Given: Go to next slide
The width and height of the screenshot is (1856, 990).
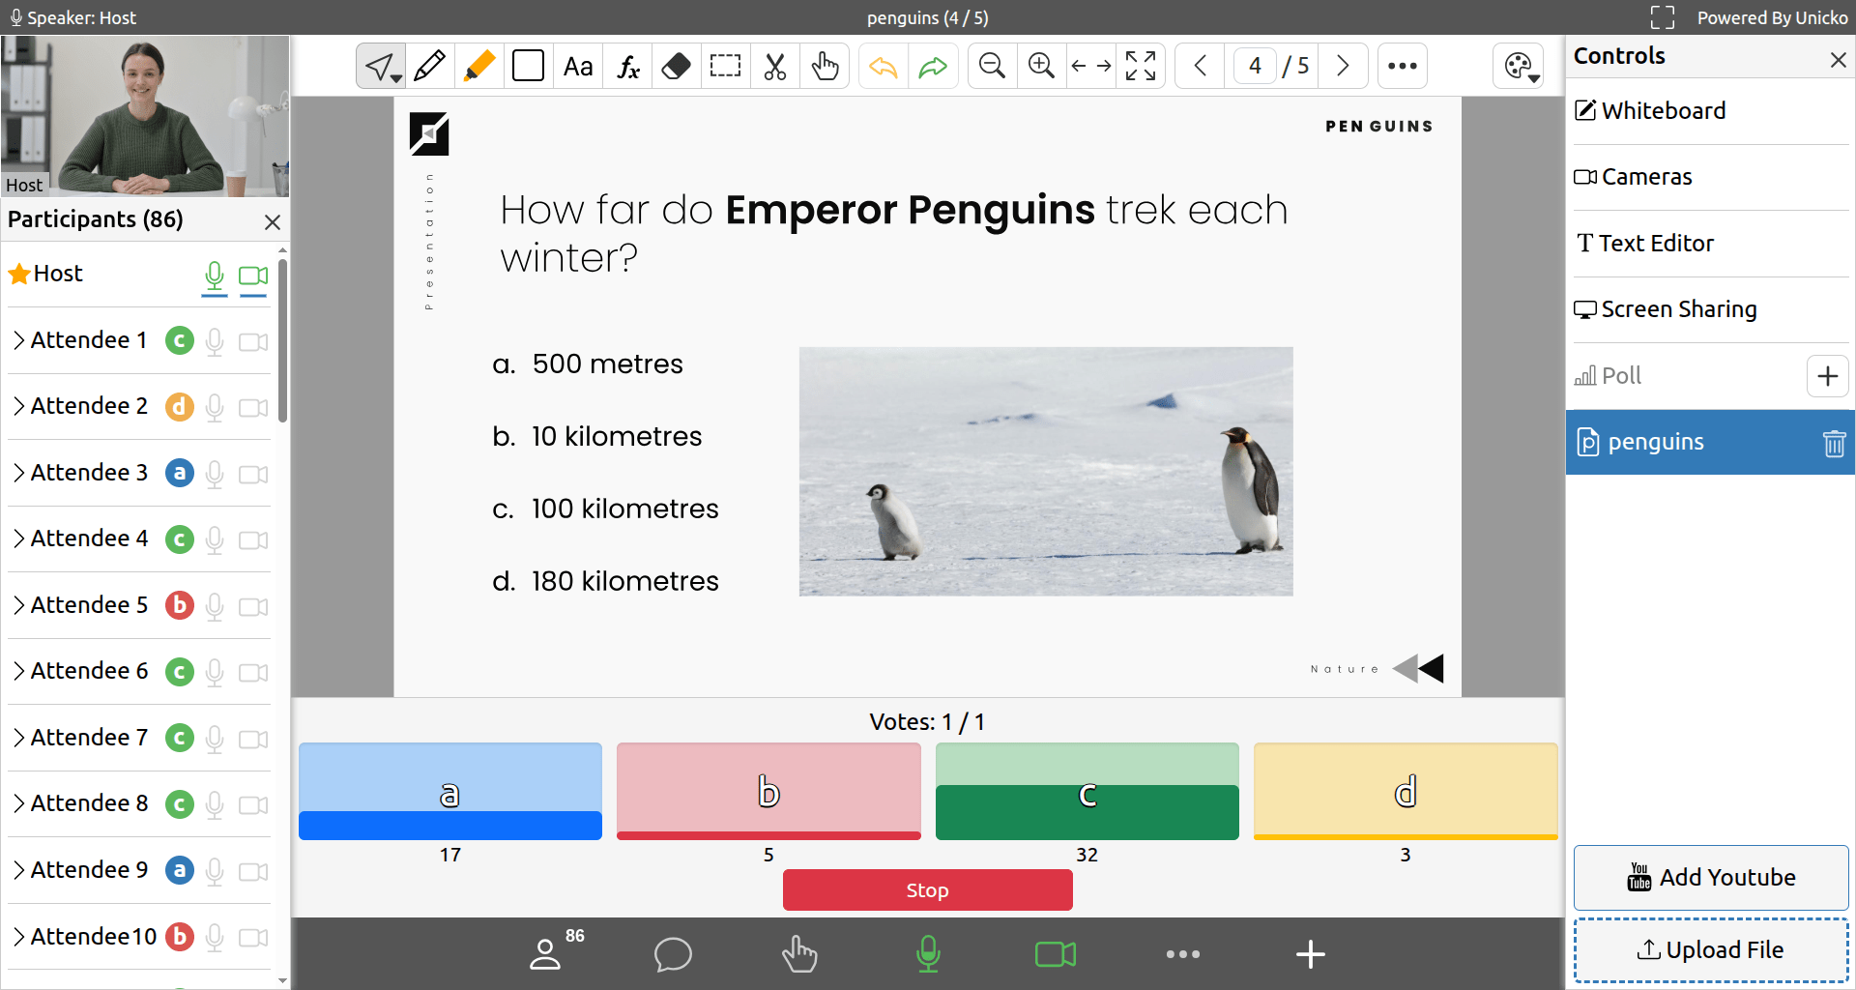Looking at the screenshot, I should 1343,66.
